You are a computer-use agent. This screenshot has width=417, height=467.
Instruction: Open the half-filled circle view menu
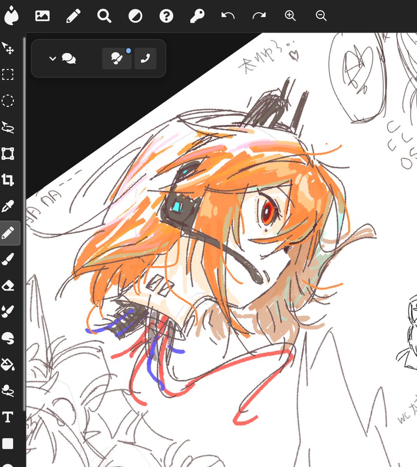135,16
